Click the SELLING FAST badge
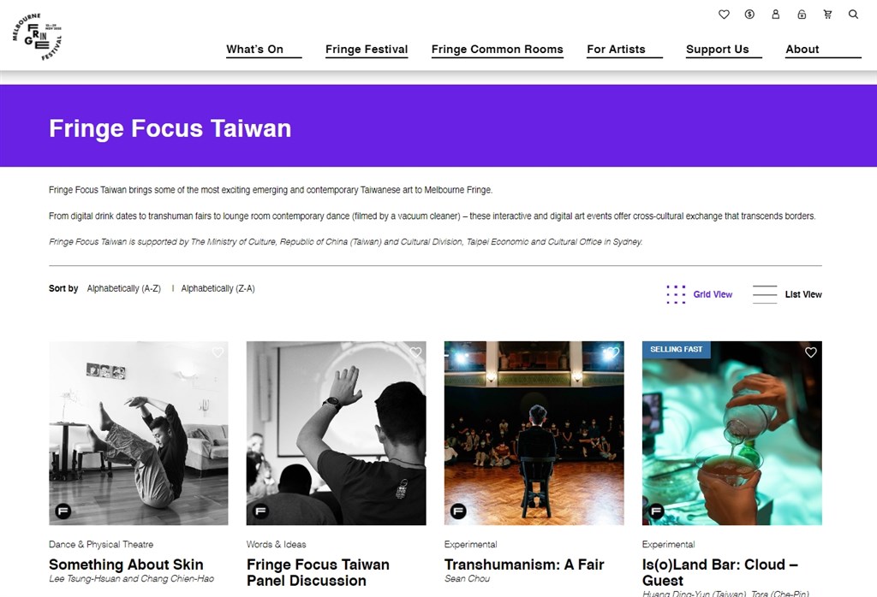 point(677,349)
